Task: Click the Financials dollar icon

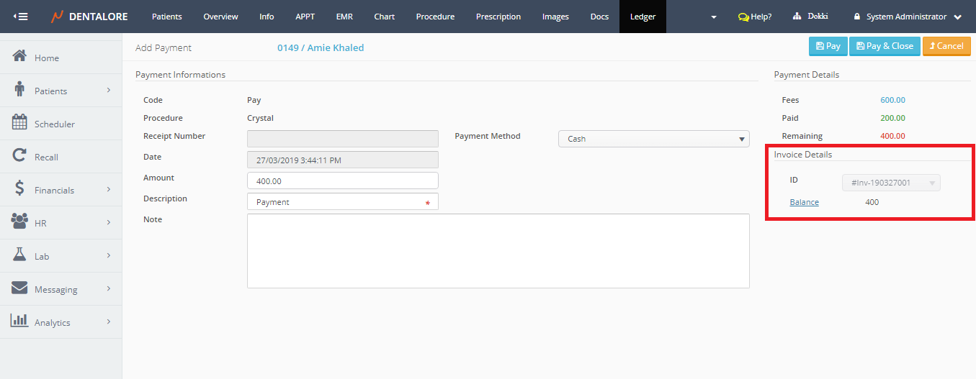Action: coord(19,189)
